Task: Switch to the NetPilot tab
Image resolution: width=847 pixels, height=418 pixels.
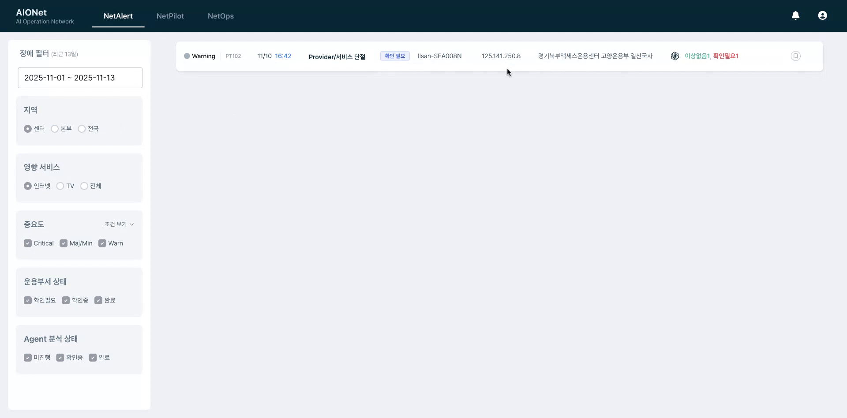Action: 170,16
